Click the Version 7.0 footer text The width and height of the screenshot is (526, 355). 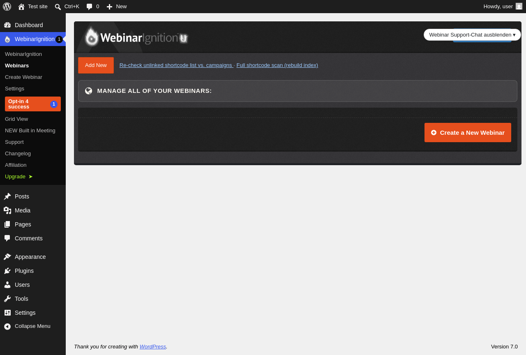pos(504,346)
